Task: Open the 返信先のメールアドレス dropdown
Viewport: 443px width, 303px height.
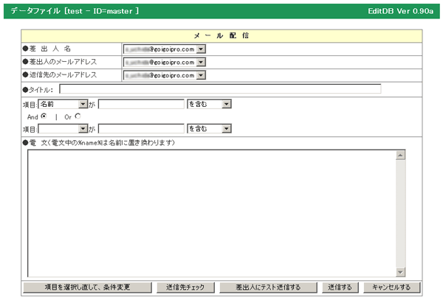Action: [x=201, y=75]
